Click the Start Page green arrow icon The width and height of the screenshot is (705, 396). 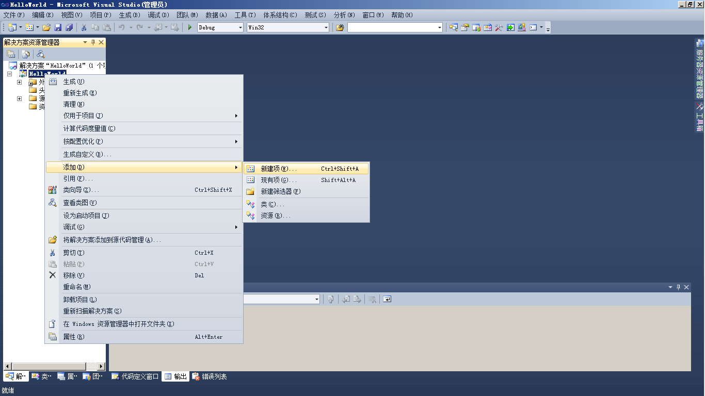[510, 27]
